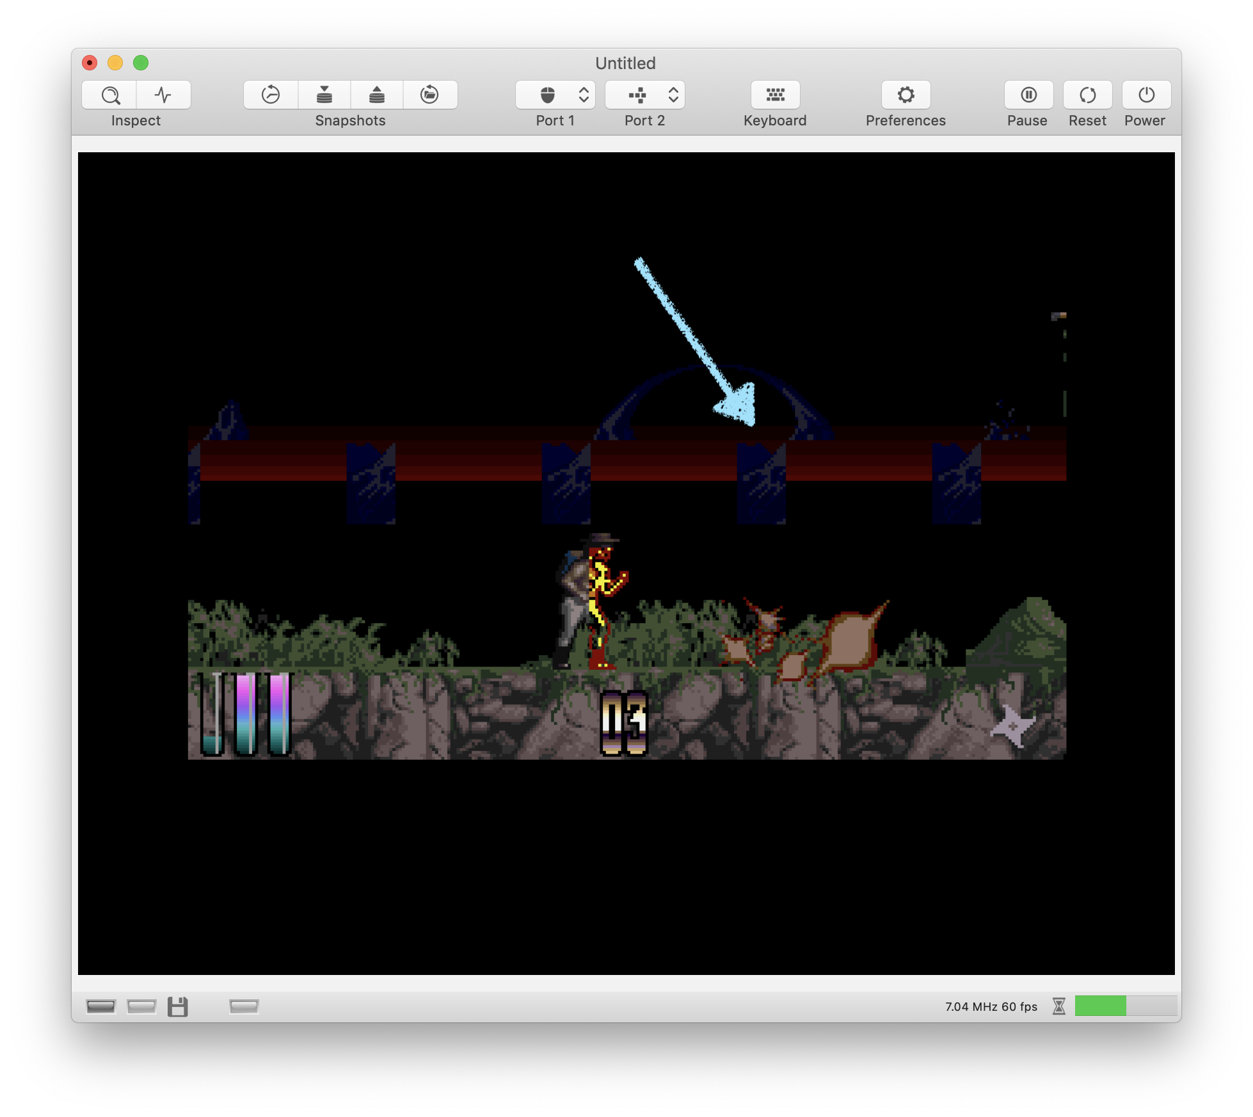Open the Inspector with the magnifier icon
The height and width of the screenshot is (1117, 1253).
coord(109,95)
